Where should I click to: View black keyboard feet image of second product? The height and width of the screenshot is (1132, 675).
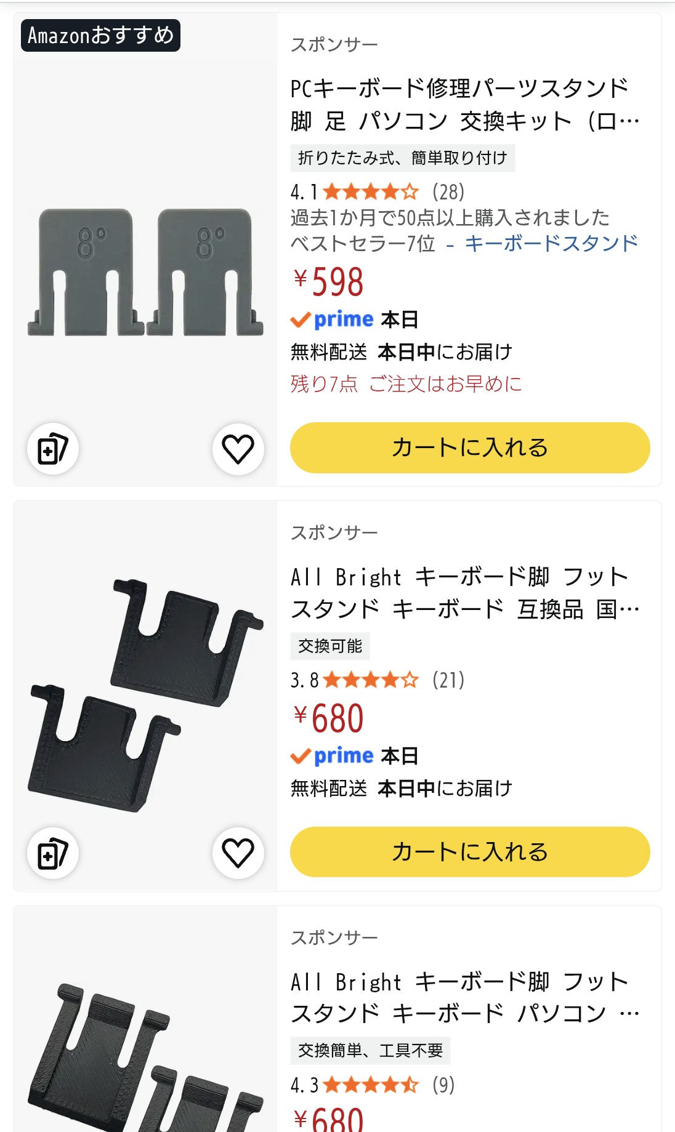pos(145,696)
